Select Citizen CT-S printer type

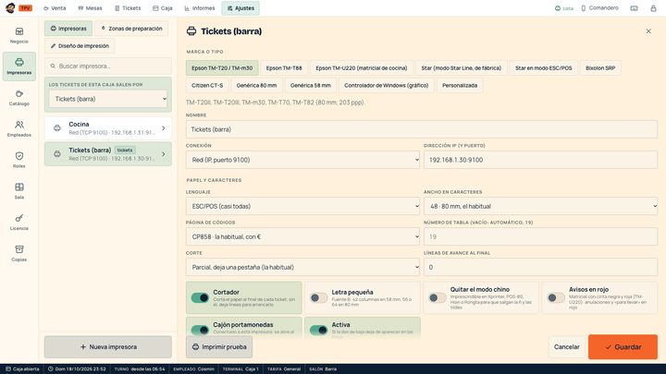click(x=207, y=85)
